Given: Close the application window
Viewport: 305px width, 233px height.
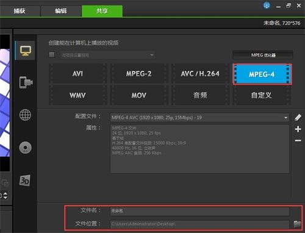Looking at the screenshot, I should coord(299,5).
